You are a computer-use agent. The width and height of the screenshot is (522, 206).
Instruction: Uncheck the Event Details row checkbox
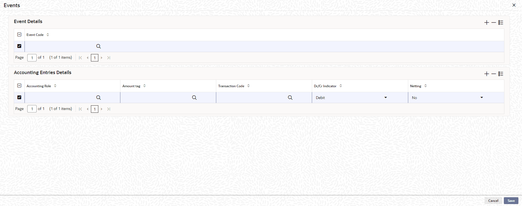19,46
